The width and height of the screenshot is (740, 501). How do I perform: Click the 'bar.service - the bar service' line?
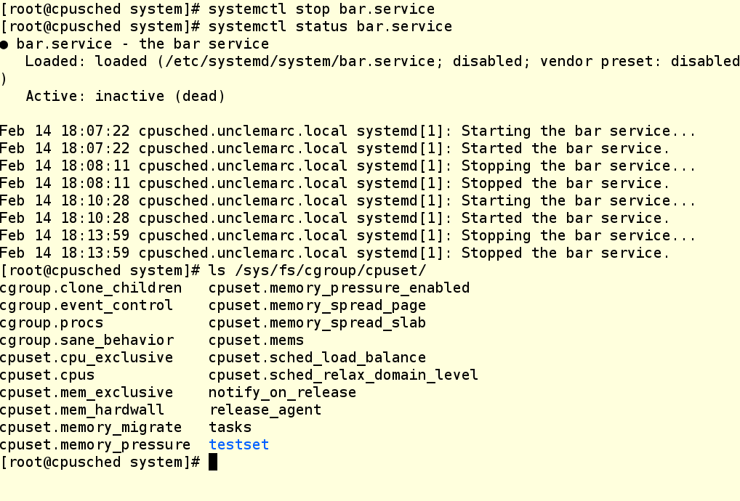point(134,44)
